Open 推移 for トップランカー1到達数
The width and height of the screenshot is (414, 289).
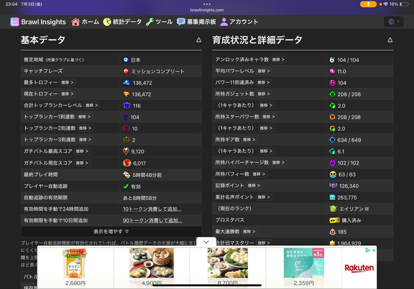[x=85, y=117]
